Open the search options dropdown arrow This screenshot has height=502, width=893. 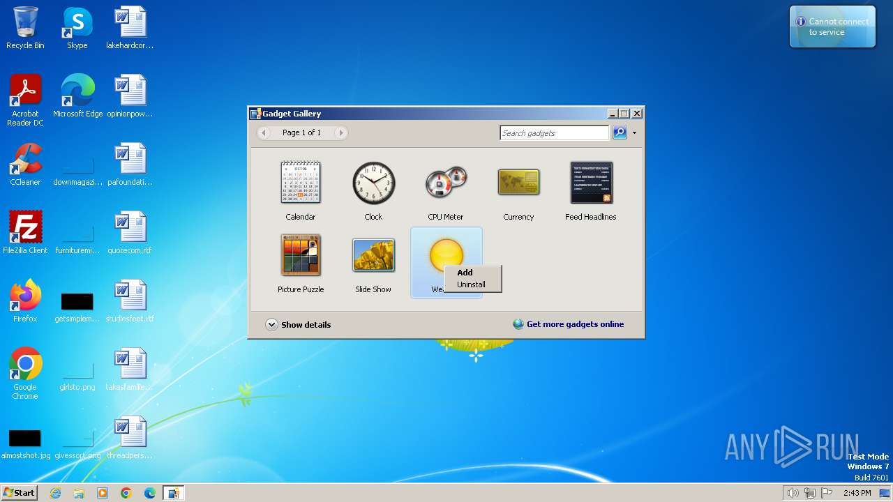[x=634, y=132]
